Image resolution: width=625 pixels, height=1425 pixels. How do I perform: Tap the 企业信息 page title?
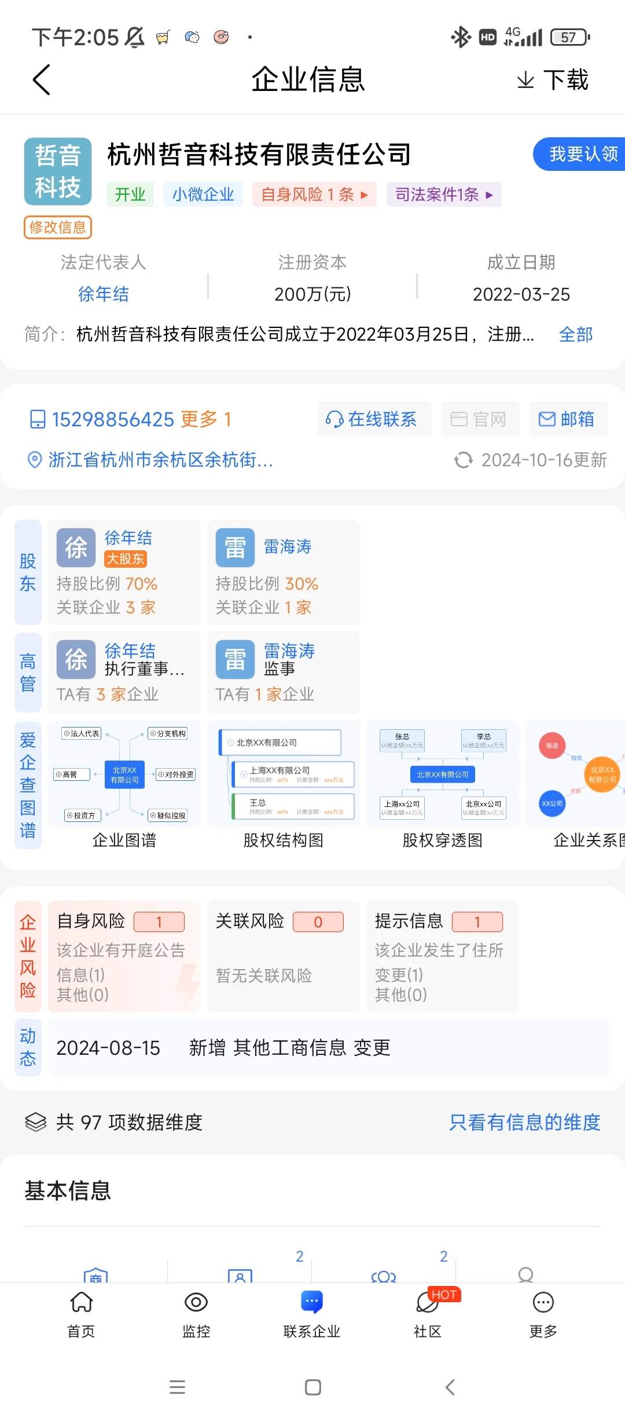[308, 79]
